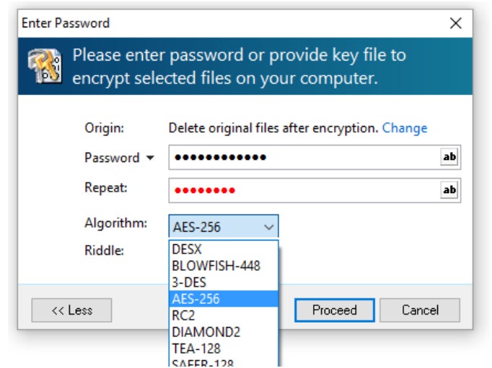Select SAFER-128 at list bottom

[x=224, y=362]
